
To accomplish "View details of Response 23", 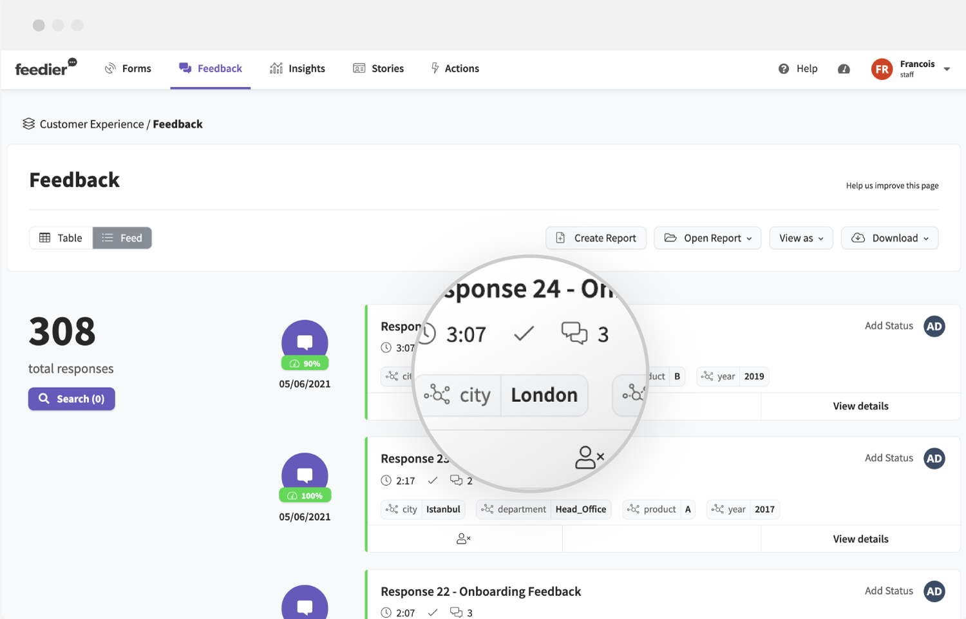I will pyautogui.click(x=860, y=539).
